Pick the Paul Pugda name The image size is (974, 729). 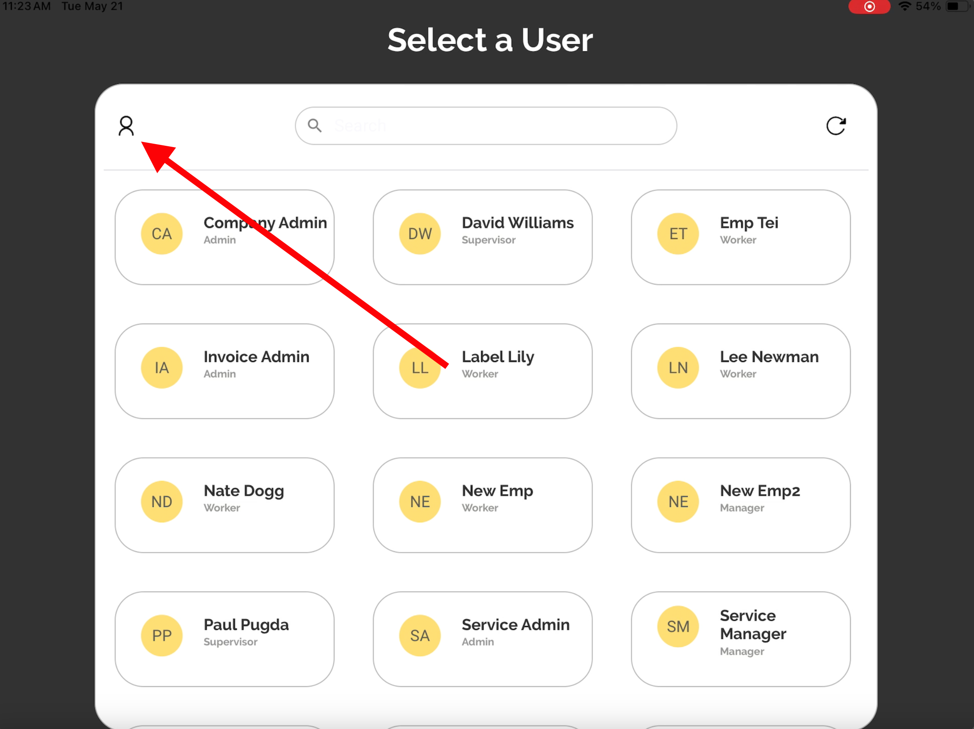pos(246,625)
